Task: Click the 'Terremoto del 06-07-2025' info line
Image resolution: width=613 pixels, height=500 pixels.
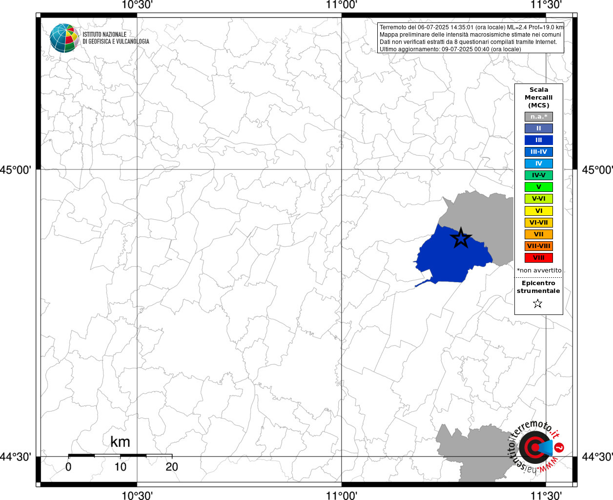Action: (x=471, y=27)
